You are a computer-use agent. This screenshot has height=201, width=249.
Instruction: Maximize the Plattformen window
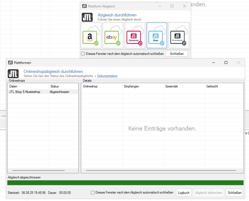pos(226,63)
